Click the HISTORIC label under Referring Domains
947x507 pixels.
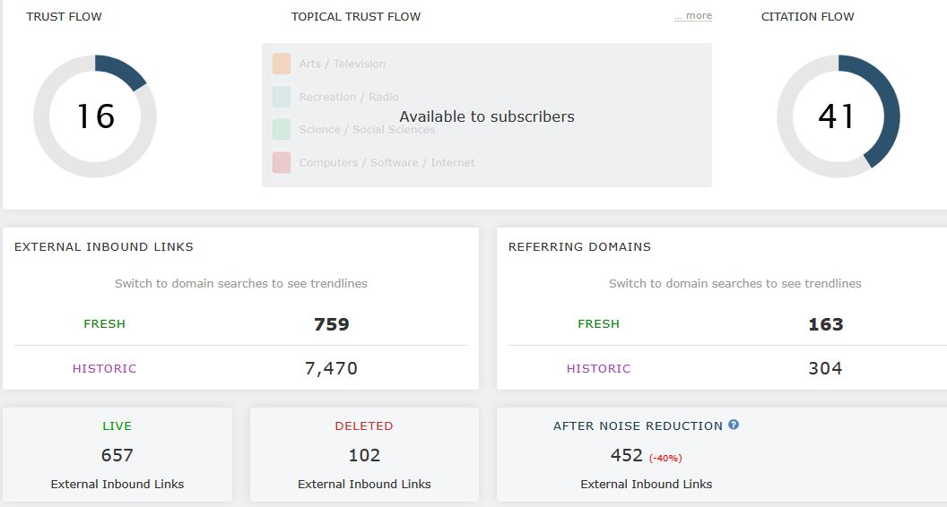[x=598, y=369]
